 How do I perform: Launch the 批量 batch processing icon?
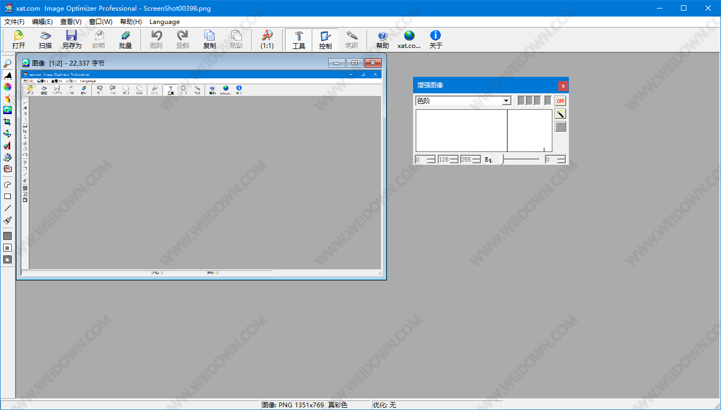click(x=125, y=39)
